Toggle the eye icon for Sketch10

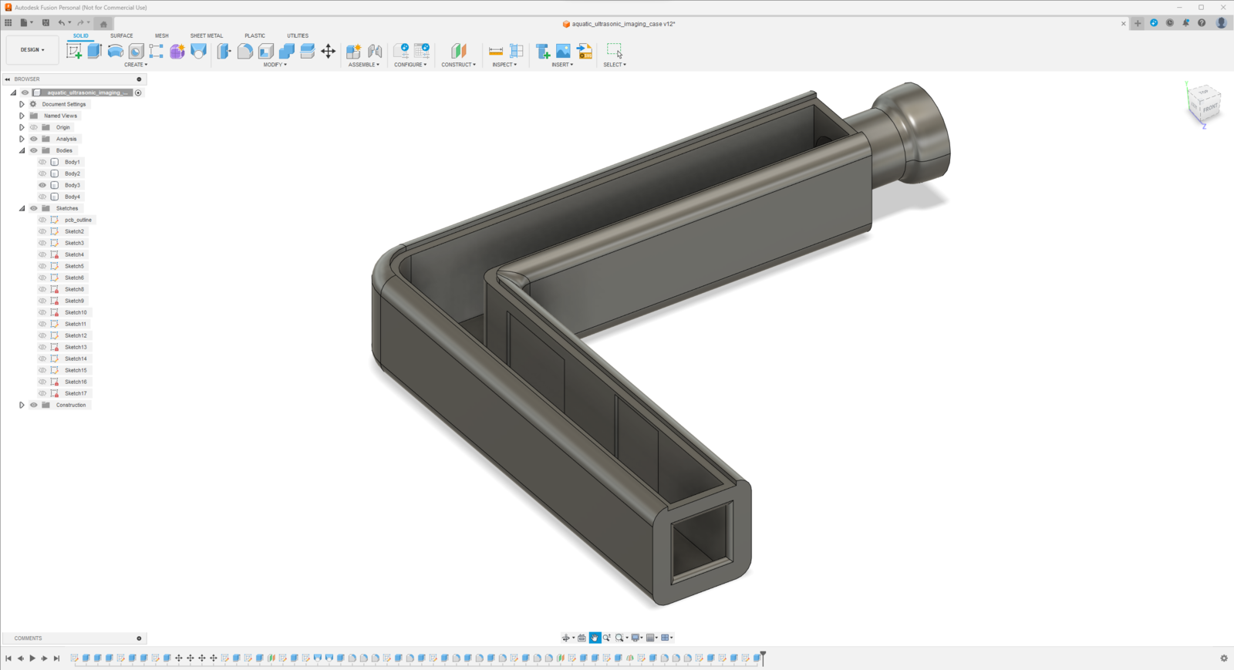(x=42, y=312)
